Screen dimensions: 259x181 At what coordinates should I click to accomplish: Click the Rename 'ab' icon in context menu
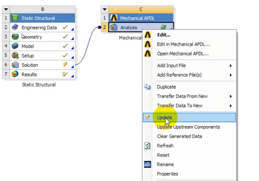[147, 164]
